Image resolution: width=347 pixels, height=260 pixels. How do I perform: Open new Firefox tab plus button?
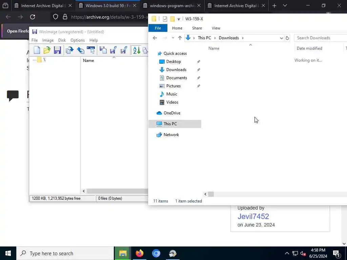(x=274, y=6)
